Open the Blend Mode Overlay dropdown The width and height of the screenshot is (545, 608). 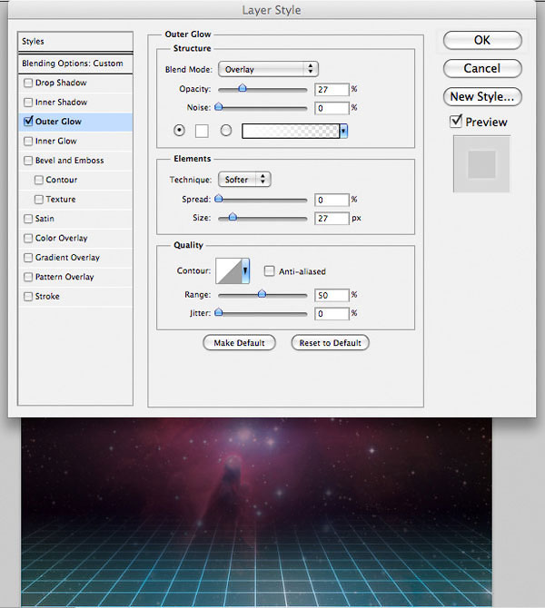coord(268,69)
